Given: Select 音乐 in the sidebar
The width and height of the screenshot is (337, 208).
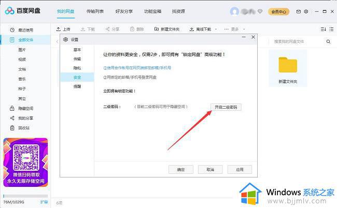Looking at the screenshot, I should [x=22, y=79].
